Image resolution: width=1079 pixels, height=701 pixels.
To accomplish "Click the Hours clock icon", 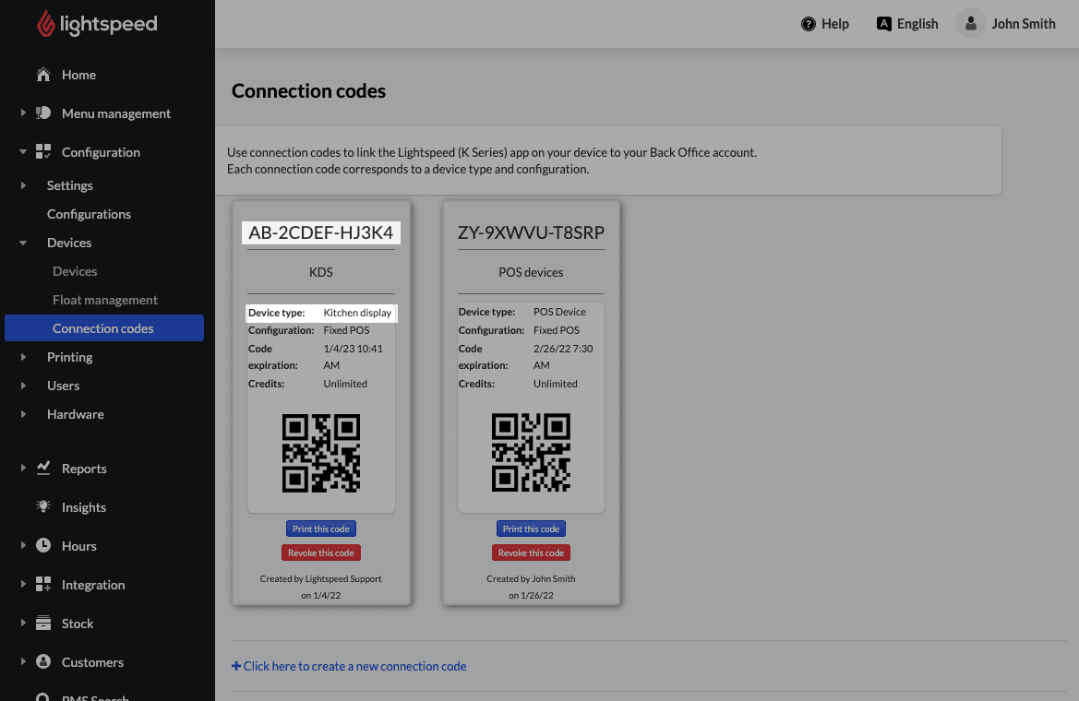I will click(43, 546).
